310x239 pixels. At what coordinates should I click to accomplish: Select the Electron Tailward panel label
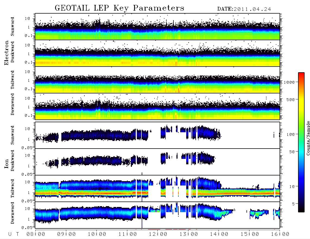tap(12, 80)
